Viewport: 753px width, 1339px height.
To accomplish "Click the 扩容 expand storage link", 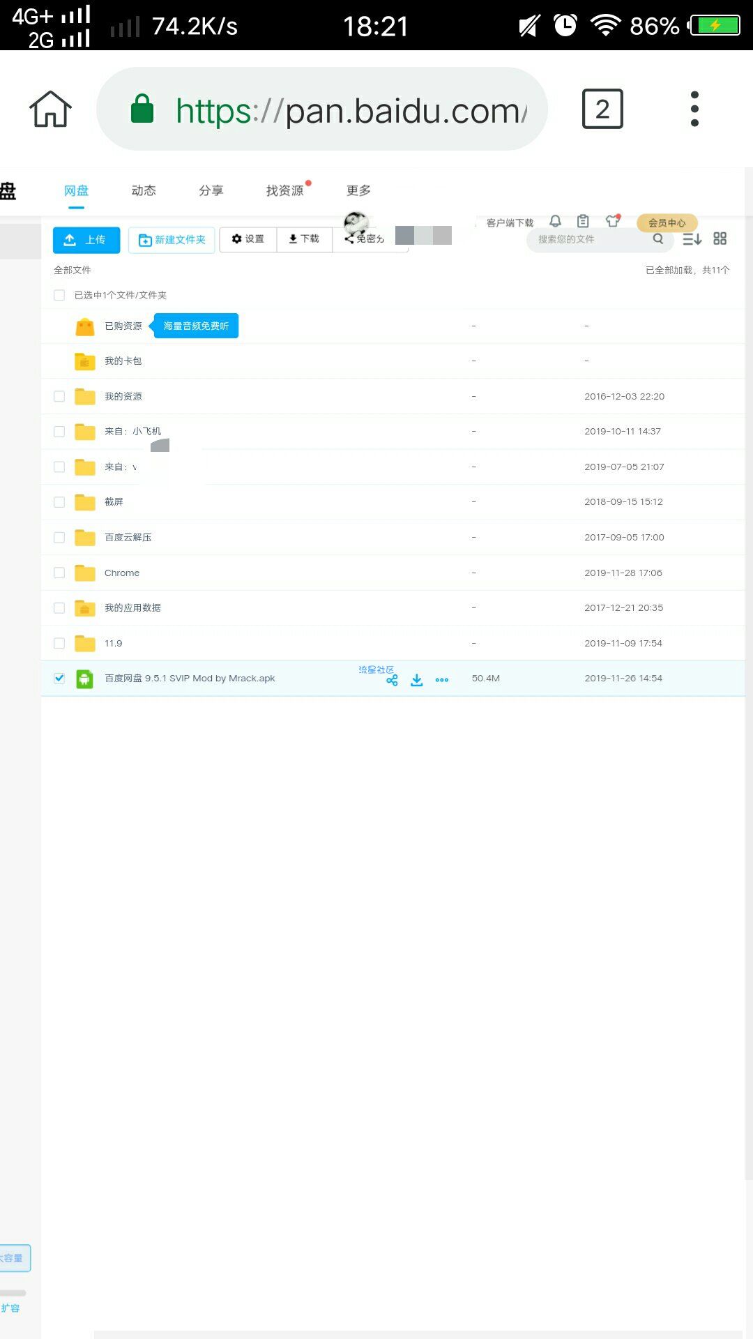I will 10,1308.
